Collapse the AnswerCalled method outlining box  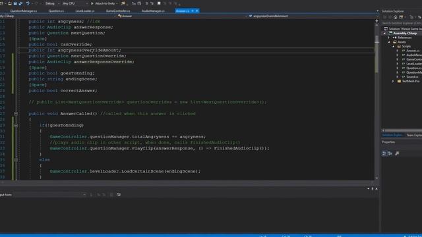(x=16, y=114)
